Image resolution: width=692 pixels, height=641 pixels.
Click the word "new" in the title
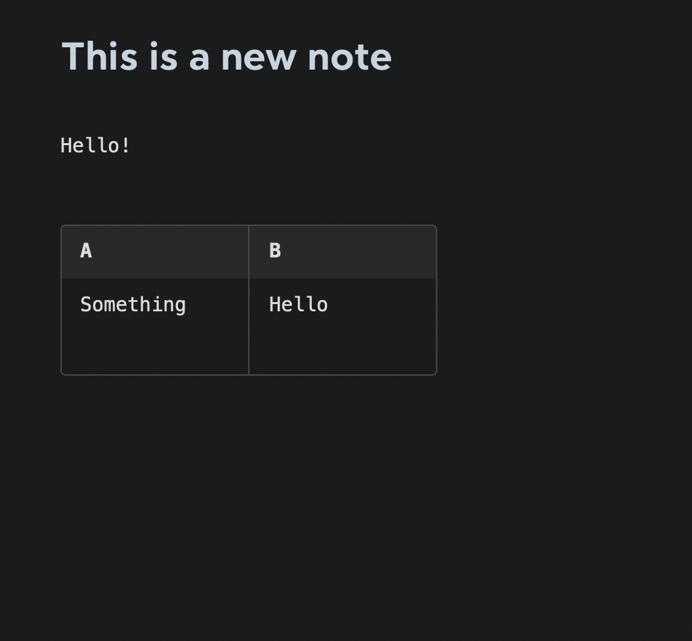[x=259, y=60]
